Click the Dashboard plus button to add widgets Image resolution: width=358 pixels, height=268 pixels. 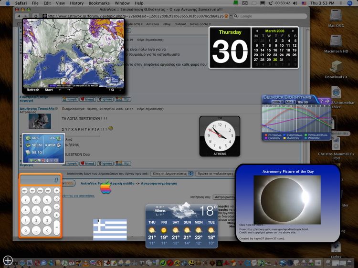[8, 260]
